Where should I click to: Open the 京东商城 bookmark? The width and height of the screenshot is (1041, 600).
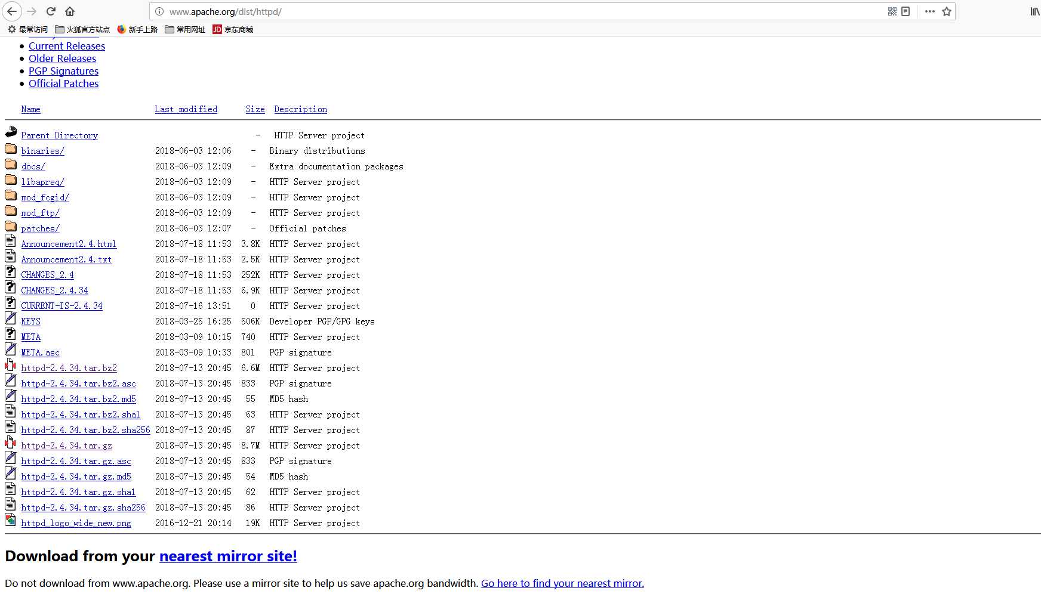coord(233,29)
